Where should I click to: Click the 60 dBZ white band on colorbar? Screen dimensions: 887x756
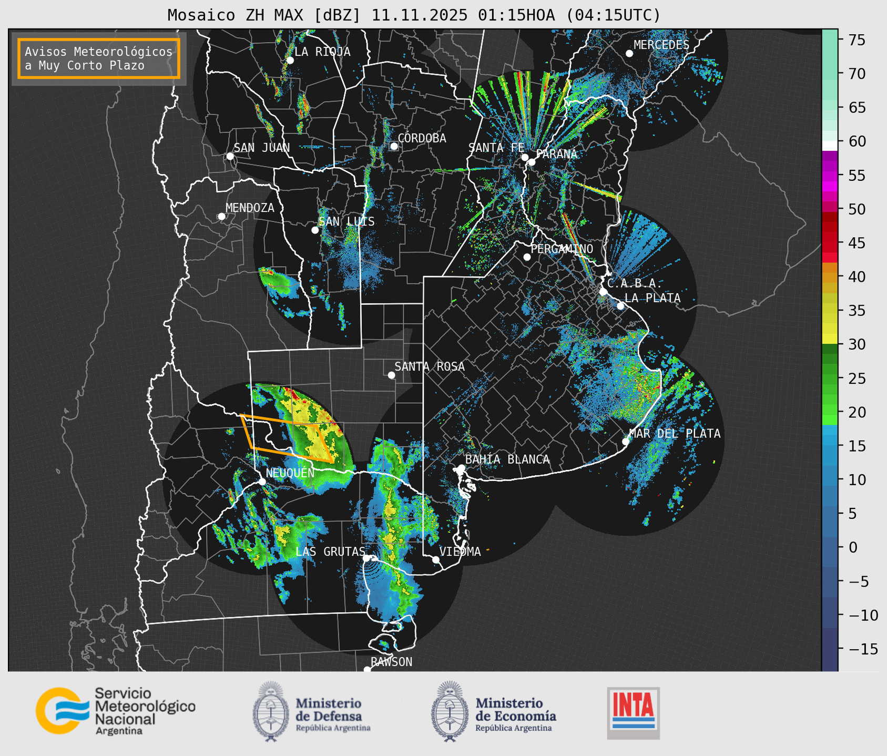pos(830,146)
